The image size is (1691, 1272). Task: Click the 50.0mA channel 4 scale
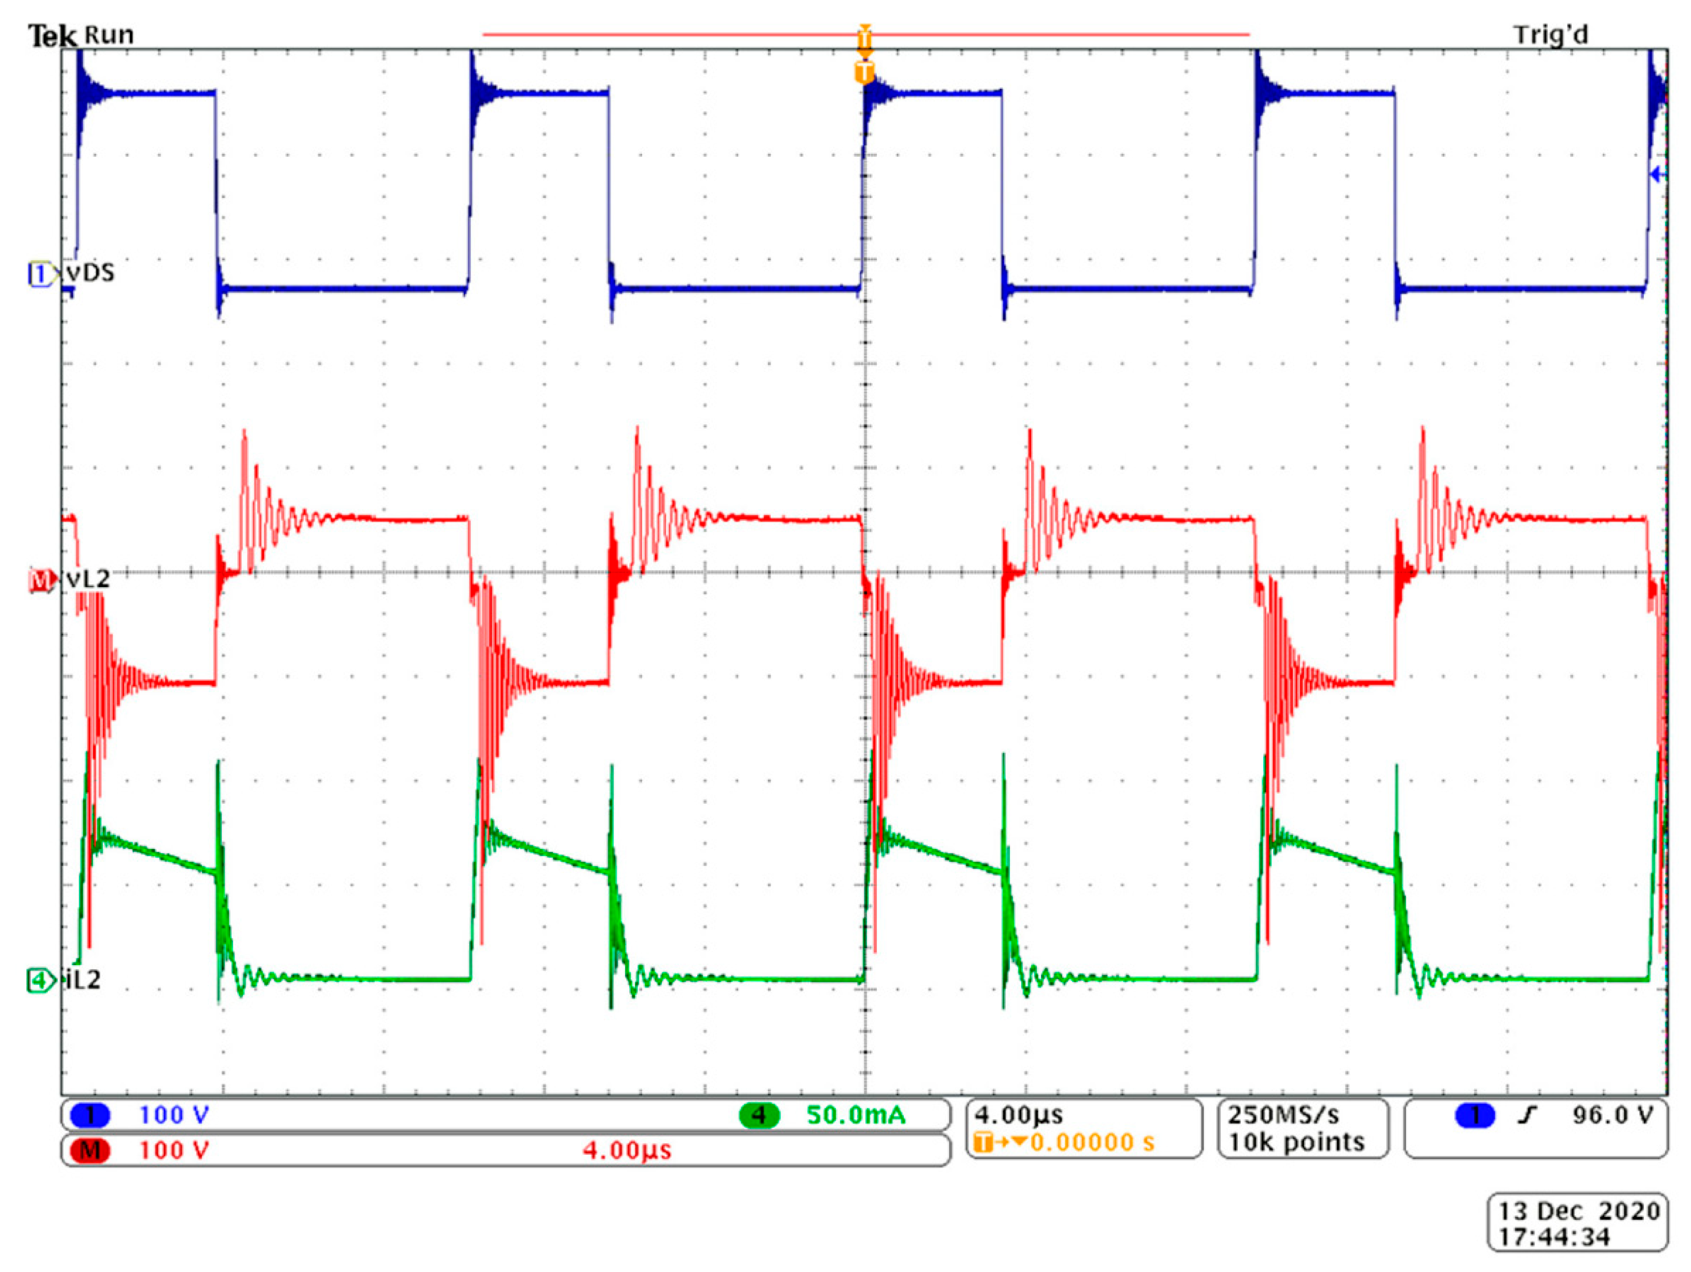tap(856, 1115)
